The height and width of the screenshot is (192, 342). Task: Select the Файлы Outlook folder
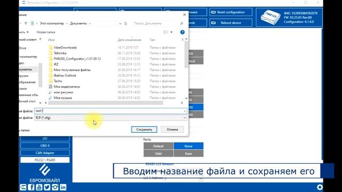[x=65, y=76]
